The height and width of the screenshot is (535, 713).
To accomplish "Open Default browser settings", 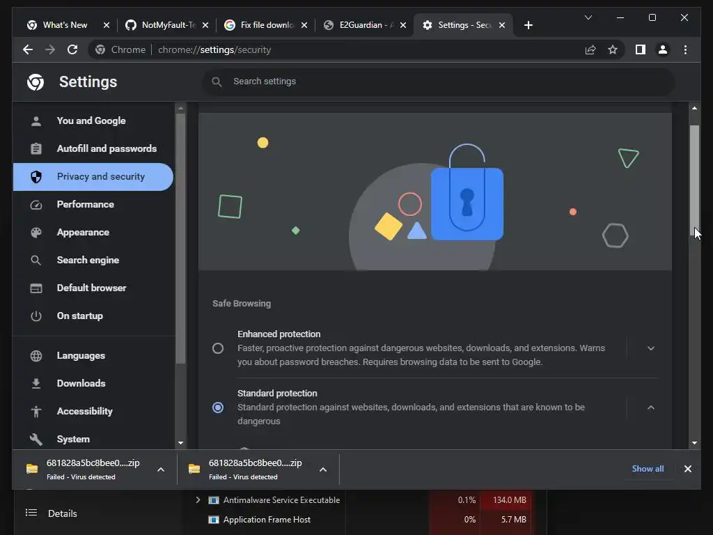I will click(x=93, y=288).
